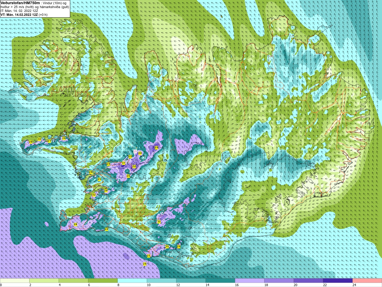Click the 12–14 m/s teal legend swatch

191,281
